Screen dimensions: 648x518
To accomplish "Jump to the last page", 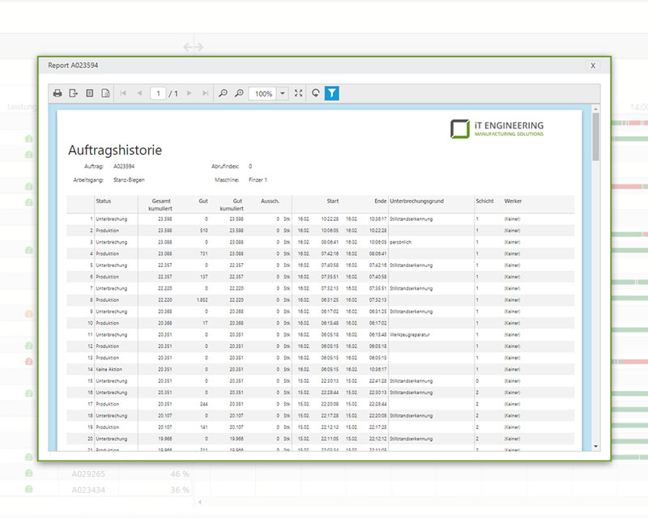I will point(206,94).
